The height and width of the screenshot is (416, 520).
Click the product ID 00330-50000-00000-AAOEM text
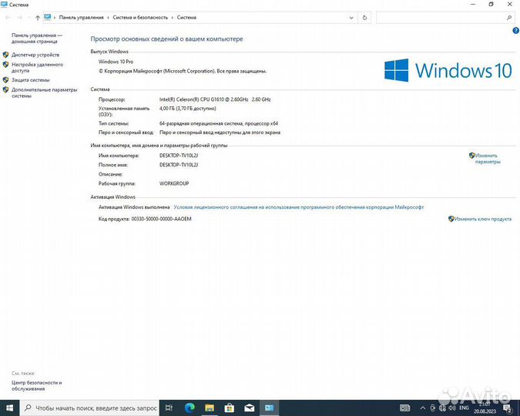tap(162, 219)
